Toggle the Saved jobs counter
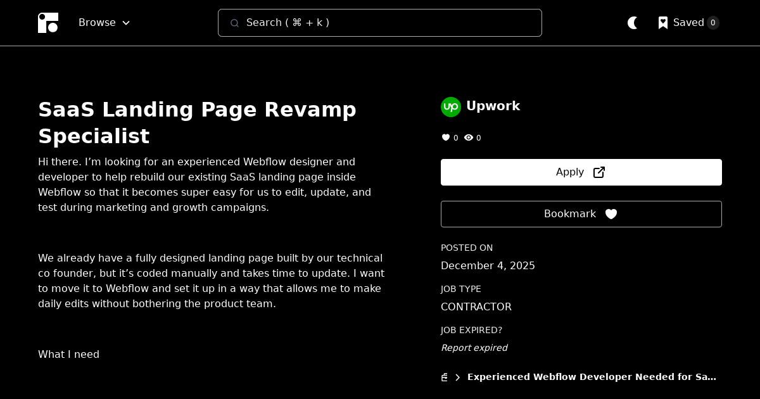760x399 pixels. (x=713, y=23)
